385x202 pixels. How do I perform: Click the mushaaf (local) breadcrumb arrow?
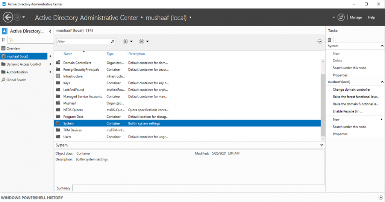190,18
